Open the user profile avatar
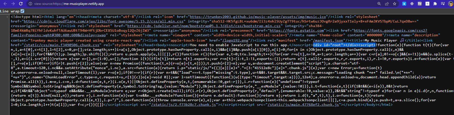454x115 pixels. (450, 4)
